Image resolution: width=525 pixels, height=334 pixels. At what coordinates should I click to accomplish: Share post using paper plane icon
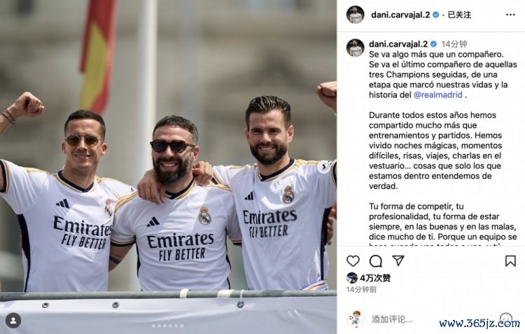point(398,260)
